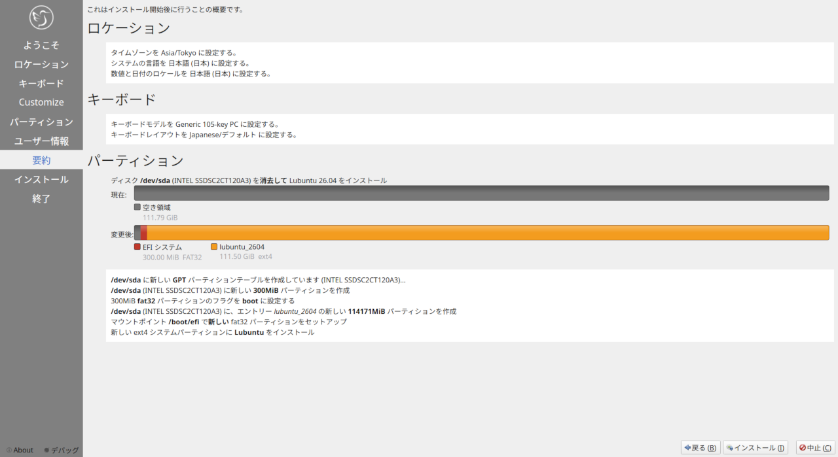Go to the ロケーション step in sidebar
Viewport: 838px width, 457px height.
click(x=41, y=64)
